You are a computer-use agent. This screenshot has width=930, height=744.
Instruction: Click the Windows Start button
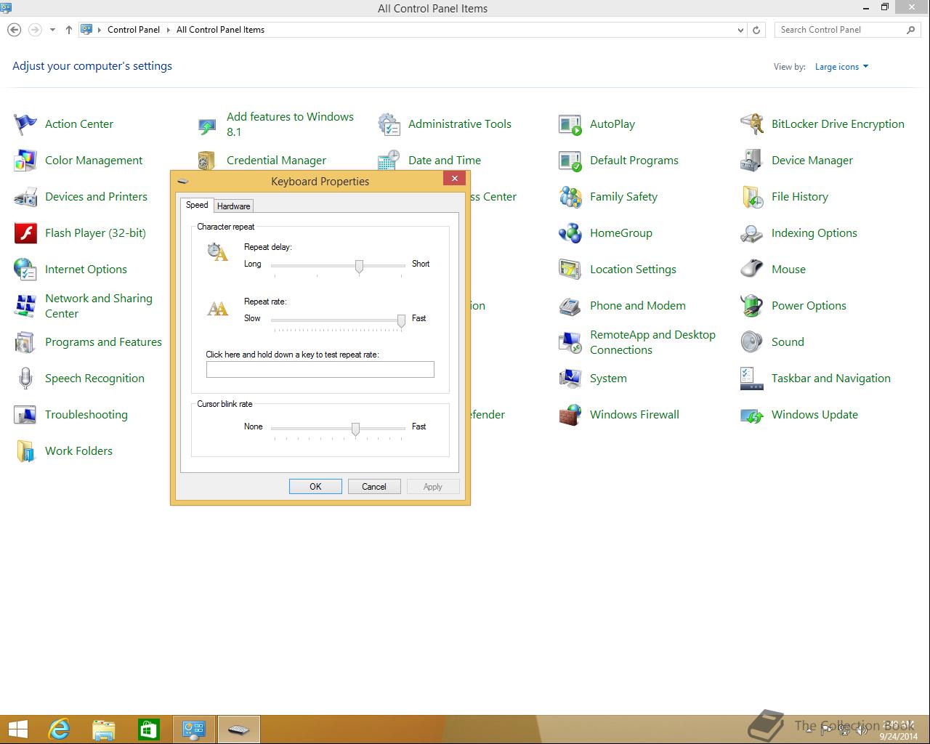click(17, 729)
